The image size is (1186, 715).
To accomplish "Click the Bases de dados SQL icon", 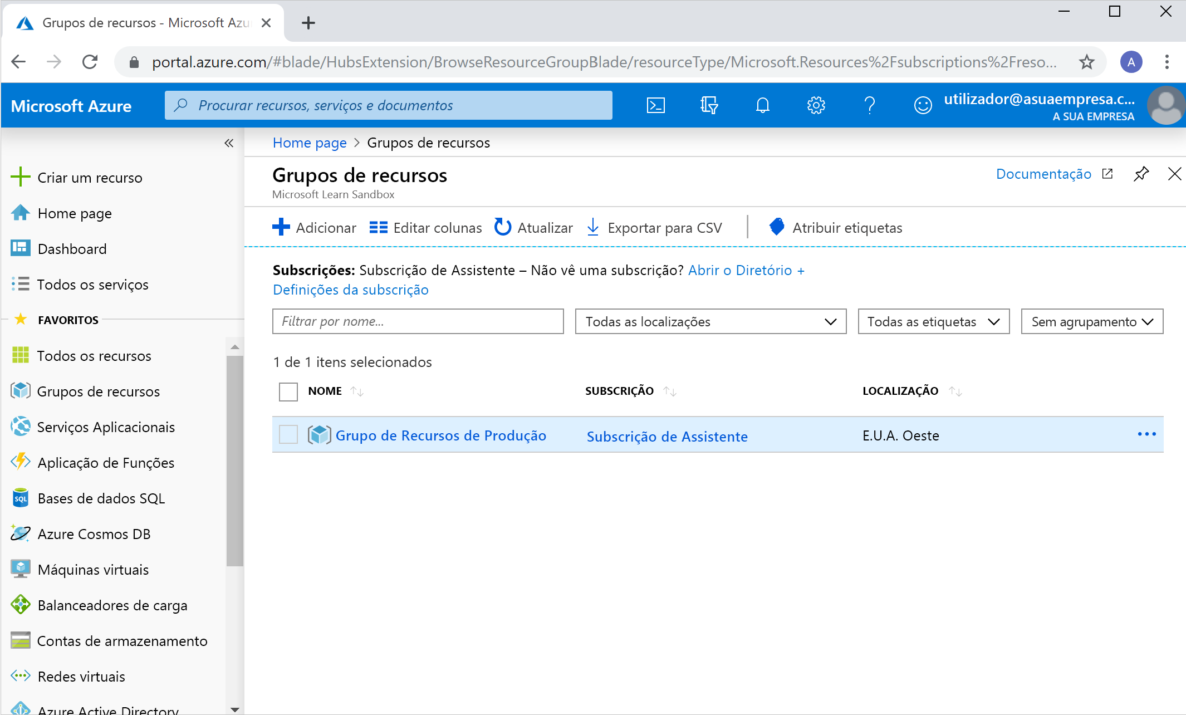I will click(21, 498).
